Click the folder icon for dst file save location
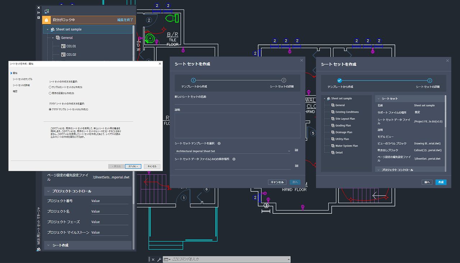Viewport: 460px width, 263px height. tap(296, 165)
